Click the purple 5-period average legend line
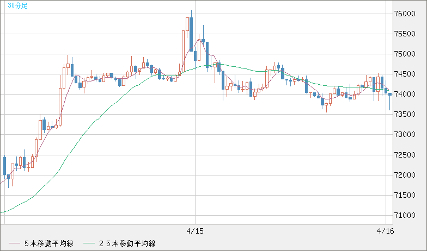This screenshot has width=427, height=251. [x=14, y=243]
